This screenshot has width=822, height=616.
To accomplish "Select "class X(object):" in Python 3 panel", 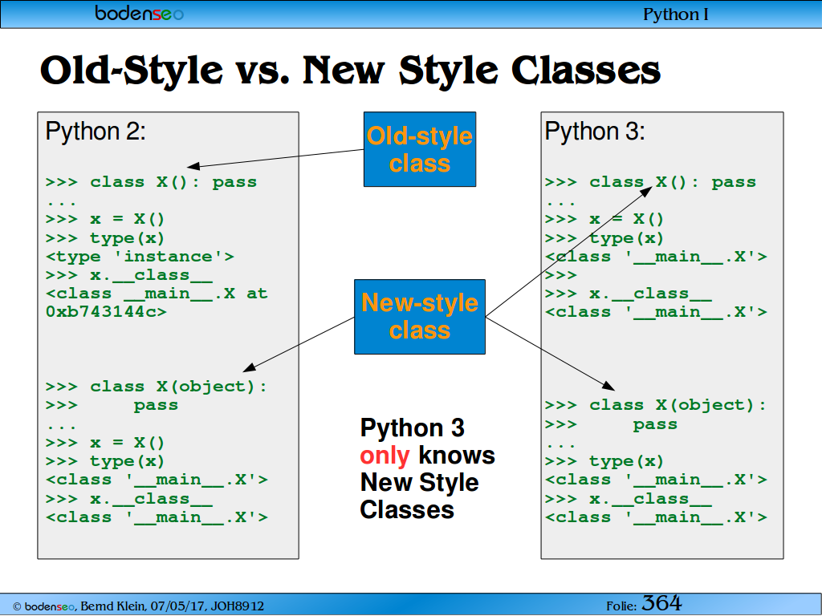I will pos(678,405).
